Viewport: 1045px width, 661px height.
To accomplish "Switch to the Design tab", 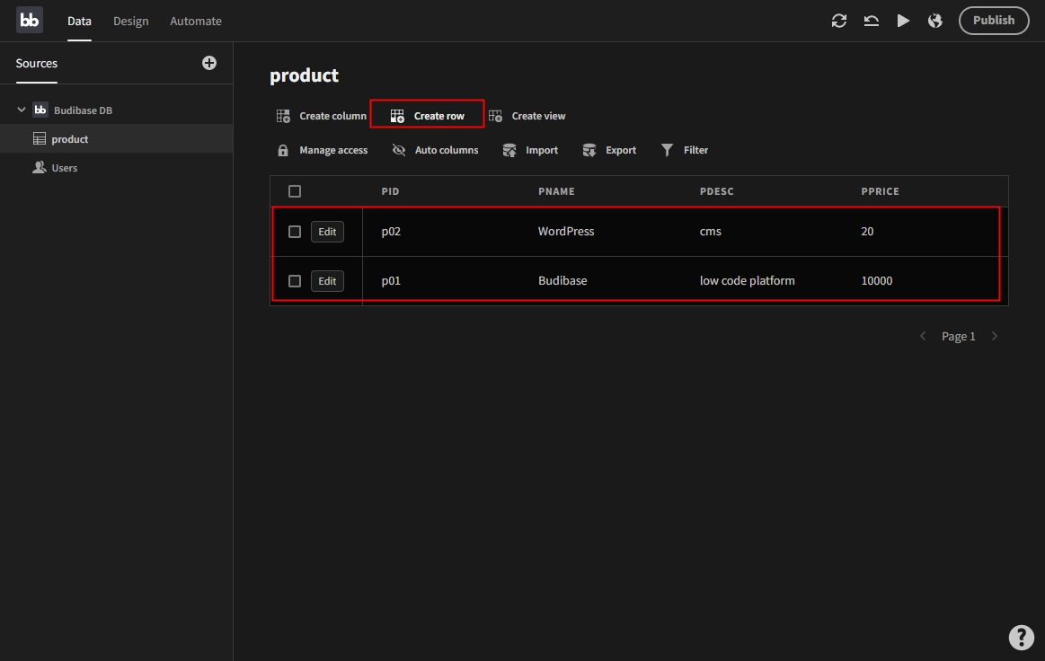I will pyautogui.click(x=131, y=21).
